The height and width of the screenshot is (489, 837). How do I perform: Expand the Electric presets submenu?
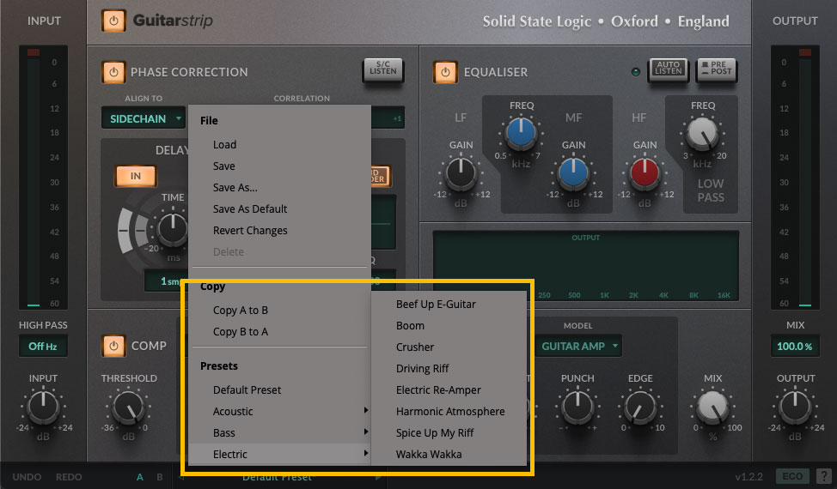pos(279,455)
